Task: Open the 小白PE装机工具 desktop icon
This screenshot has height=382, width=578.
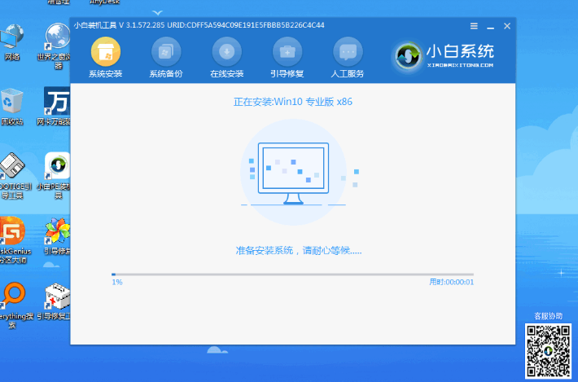Action: 56,175
